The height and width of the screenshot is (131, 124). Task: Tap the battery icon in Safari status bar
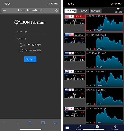tap(56, 4)
